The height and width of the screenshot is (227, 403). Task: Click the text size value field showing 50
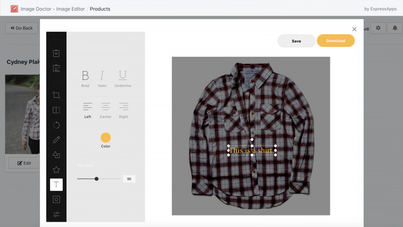point(129,179)
